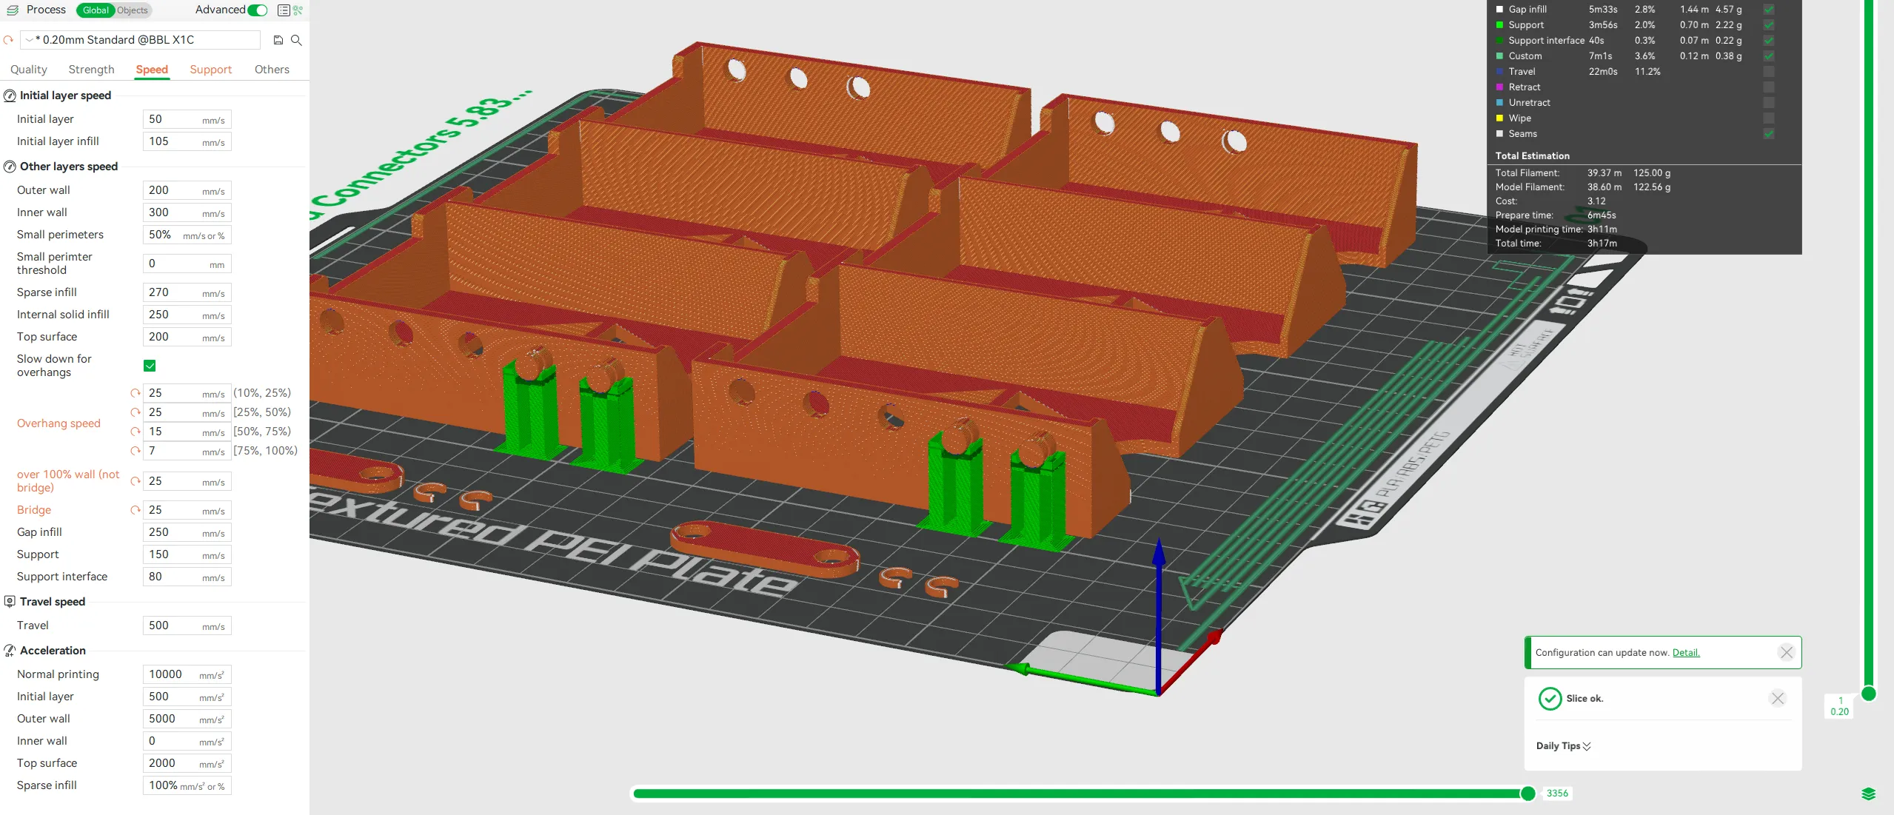
Task: Edit the Top surface acceleration field
Action: coord(187,763)
